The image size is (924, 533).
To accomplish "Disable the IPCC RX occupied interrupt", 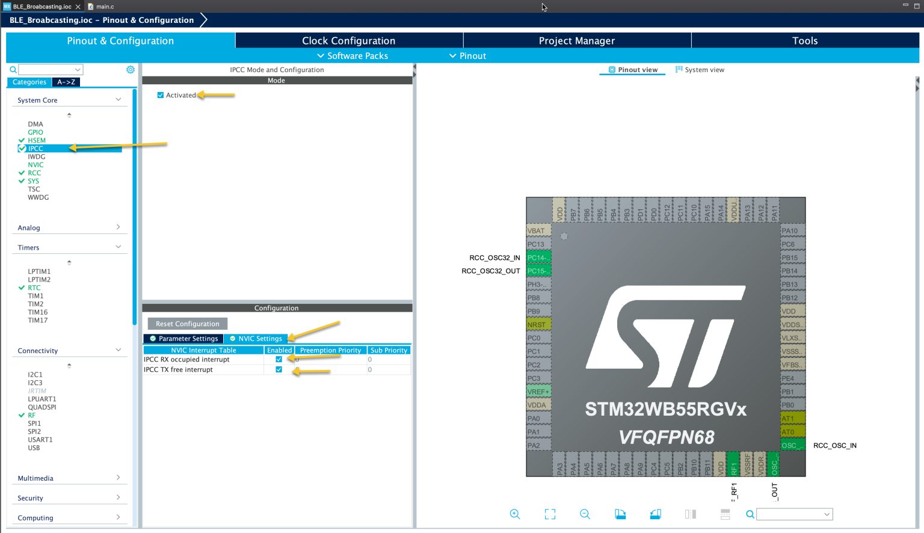I will click(279, 359).
